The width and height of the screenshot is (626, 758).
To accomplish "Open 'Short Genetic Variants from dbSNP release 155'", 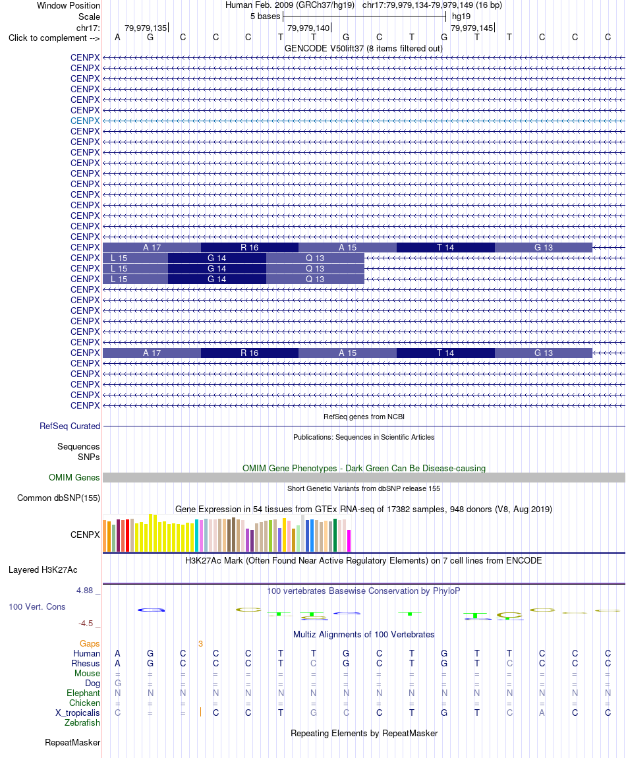I will pyautogui.click(x=364, y=488).
